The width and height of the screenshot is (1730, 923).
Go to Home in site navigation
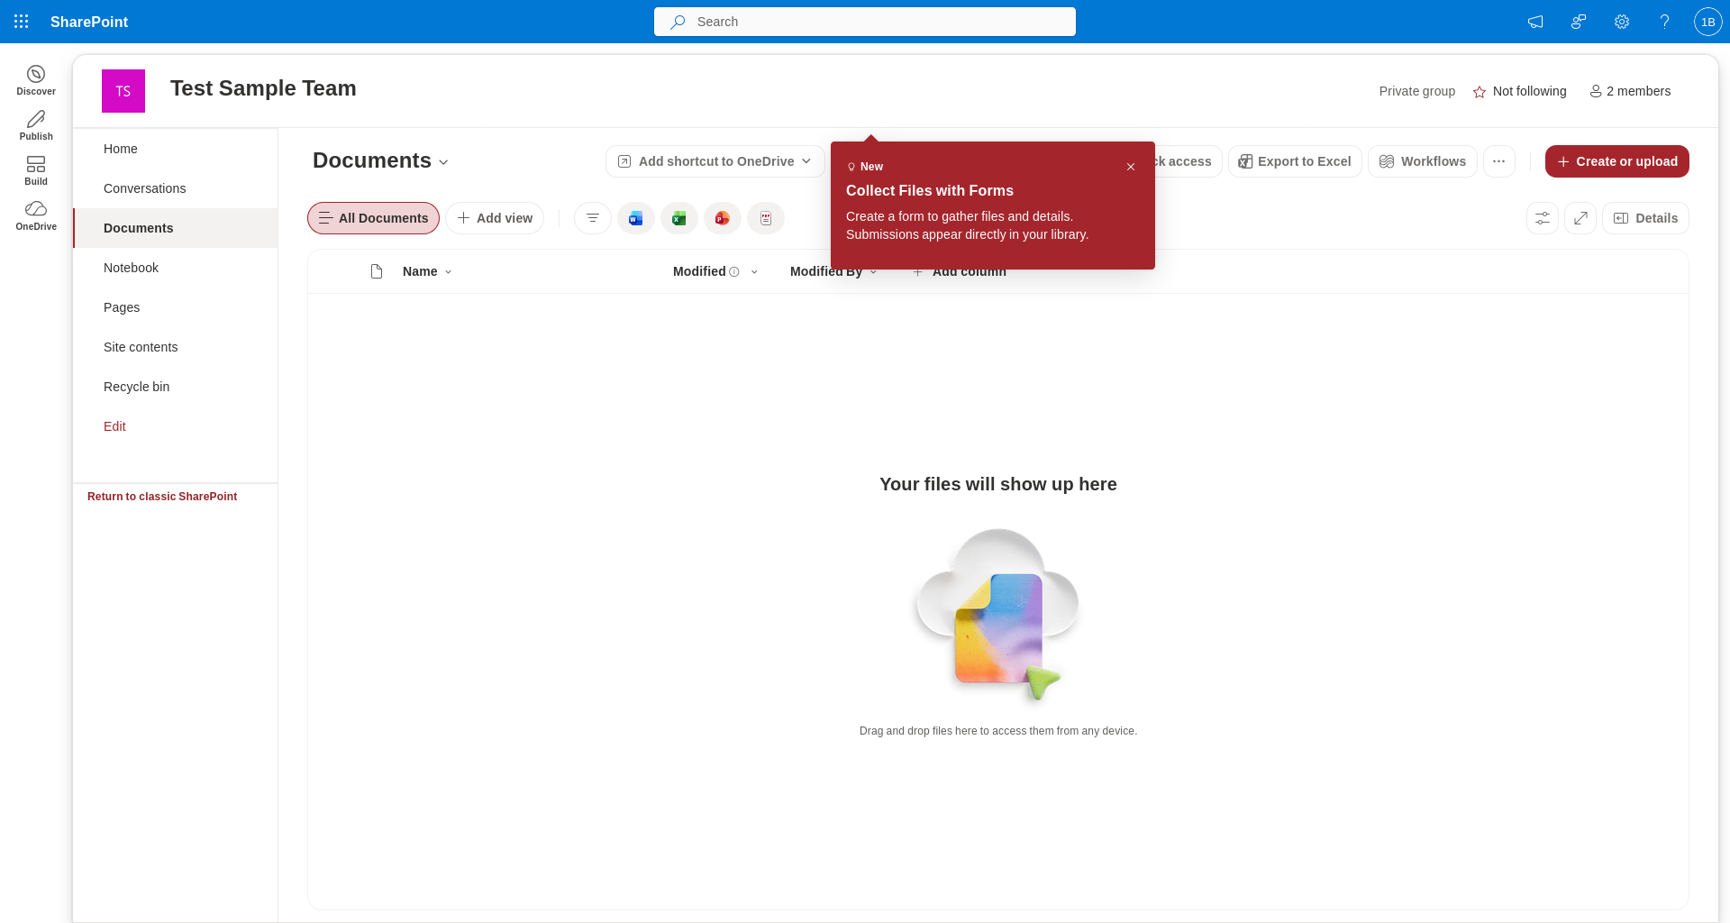[x=176, y=149]
